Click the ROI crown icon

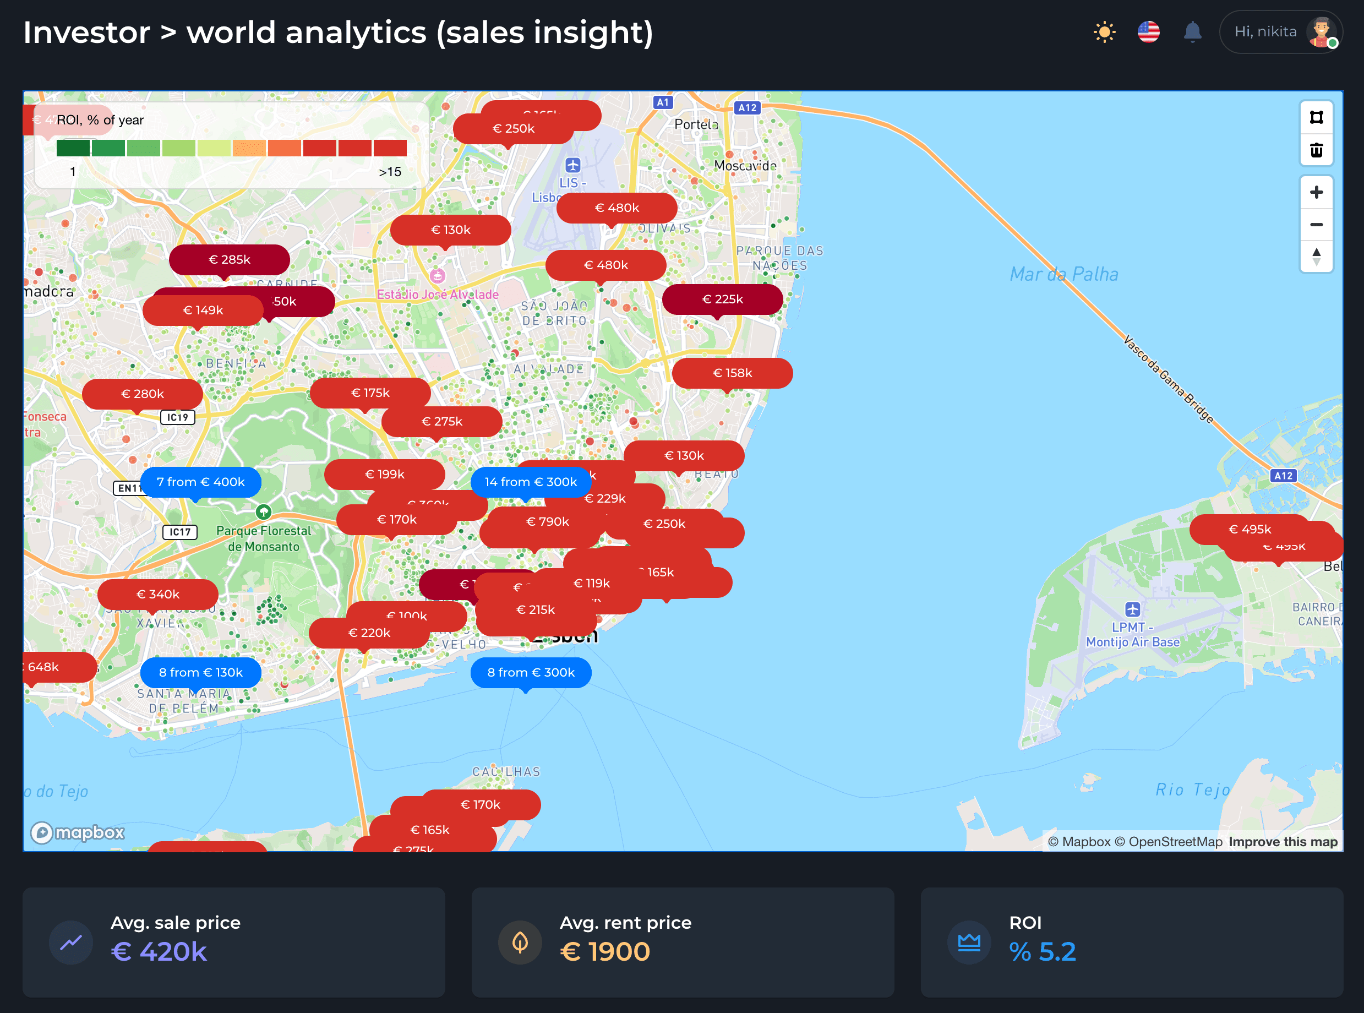click(969, 943)
